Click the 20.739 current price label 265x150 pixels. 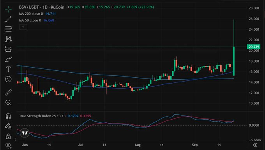(x=253, y=47)
